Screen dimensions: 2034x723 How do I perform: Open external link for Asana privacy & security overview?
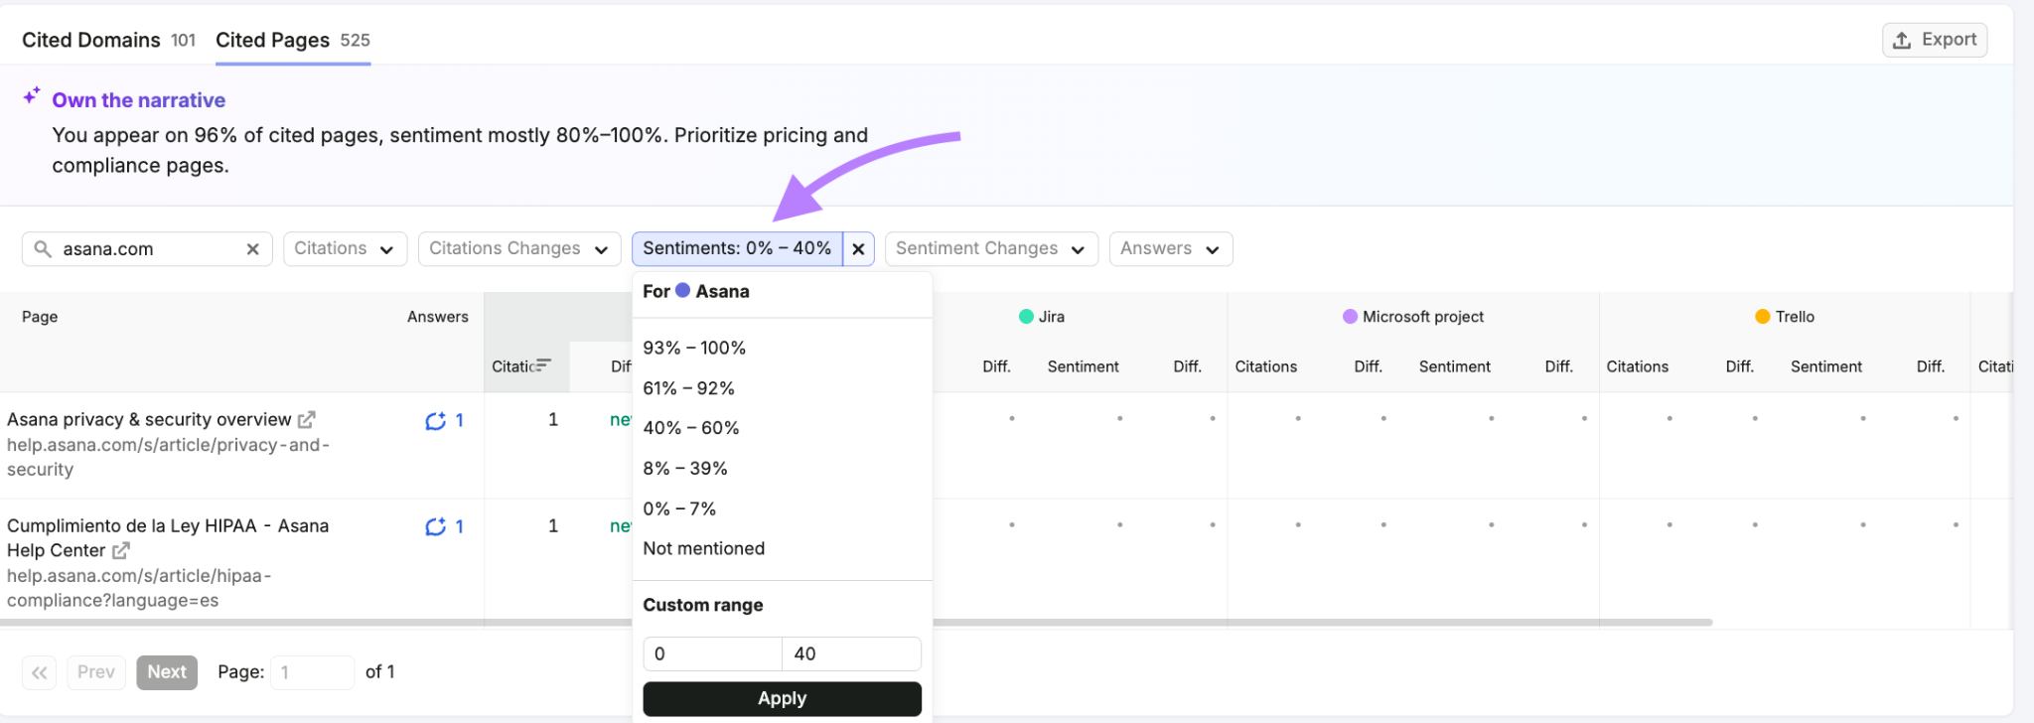coord(307,420)
